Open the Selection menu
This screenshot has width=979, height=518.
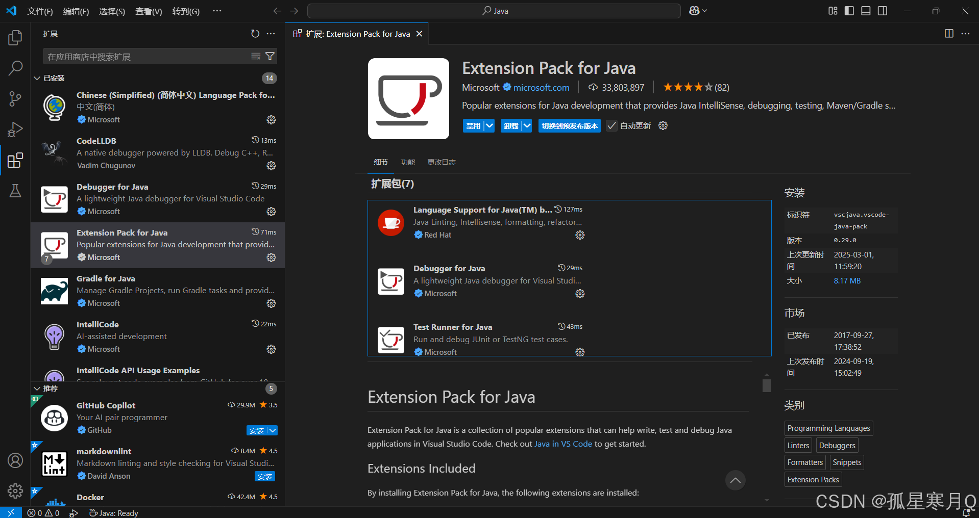(112, 11)
